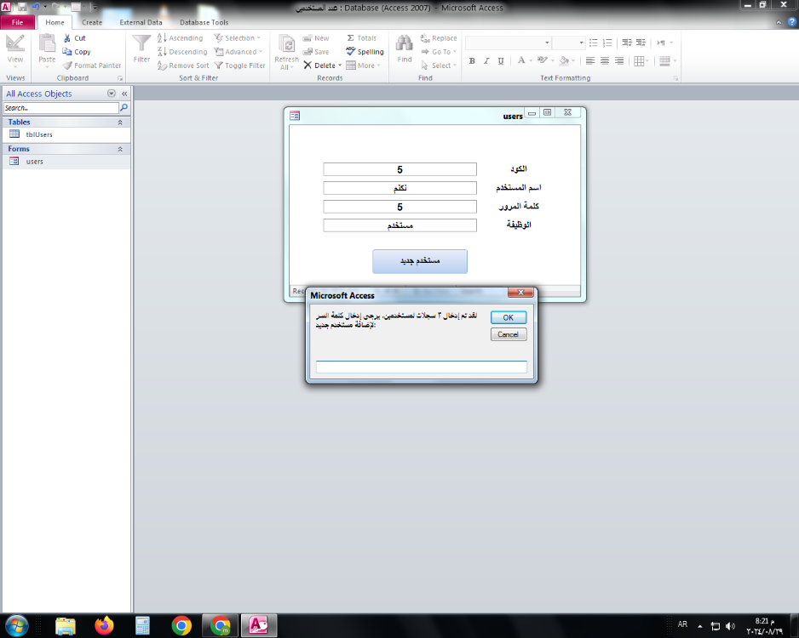Viewport: 799px width, 638px height.
Task: Open the More records dropdown
Action: click(x=364, y=66)
